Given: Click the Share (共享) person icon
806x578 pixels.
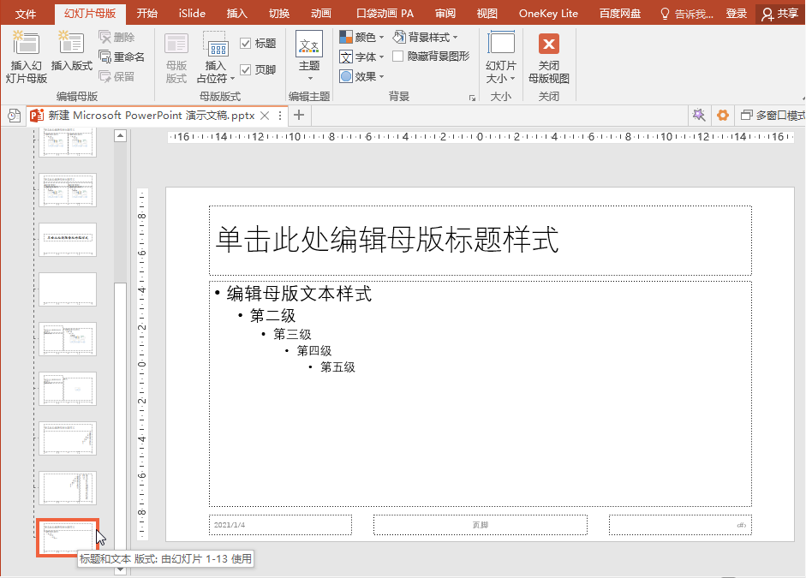Looking at the screenshot, I should click(767, 14).
